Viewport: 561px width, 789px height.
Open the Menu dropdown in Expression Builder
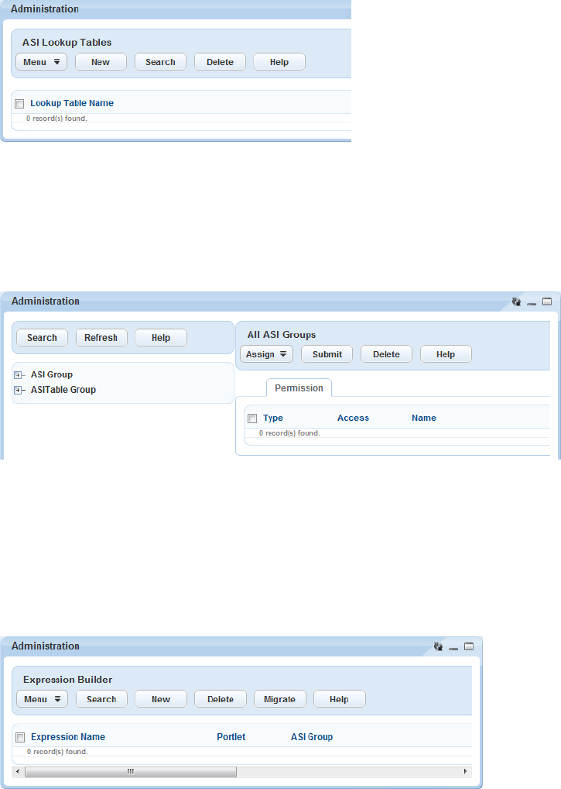[43, 699]
